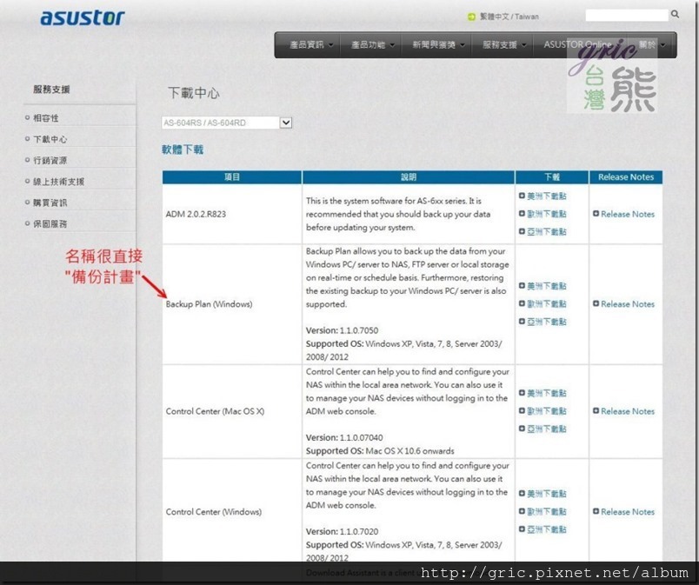Open the 服務支援 navigation menu
Viewport: 699px width, 585px height.
pyautogui.click(x=500, y=44)
